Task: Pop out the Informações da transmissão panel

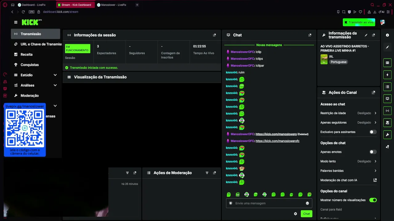Action: click(x=373, y=35)
